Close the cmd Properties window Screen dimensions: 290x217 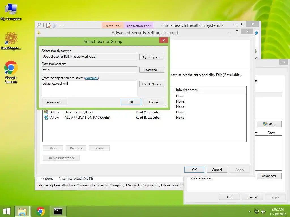(284, 62)
